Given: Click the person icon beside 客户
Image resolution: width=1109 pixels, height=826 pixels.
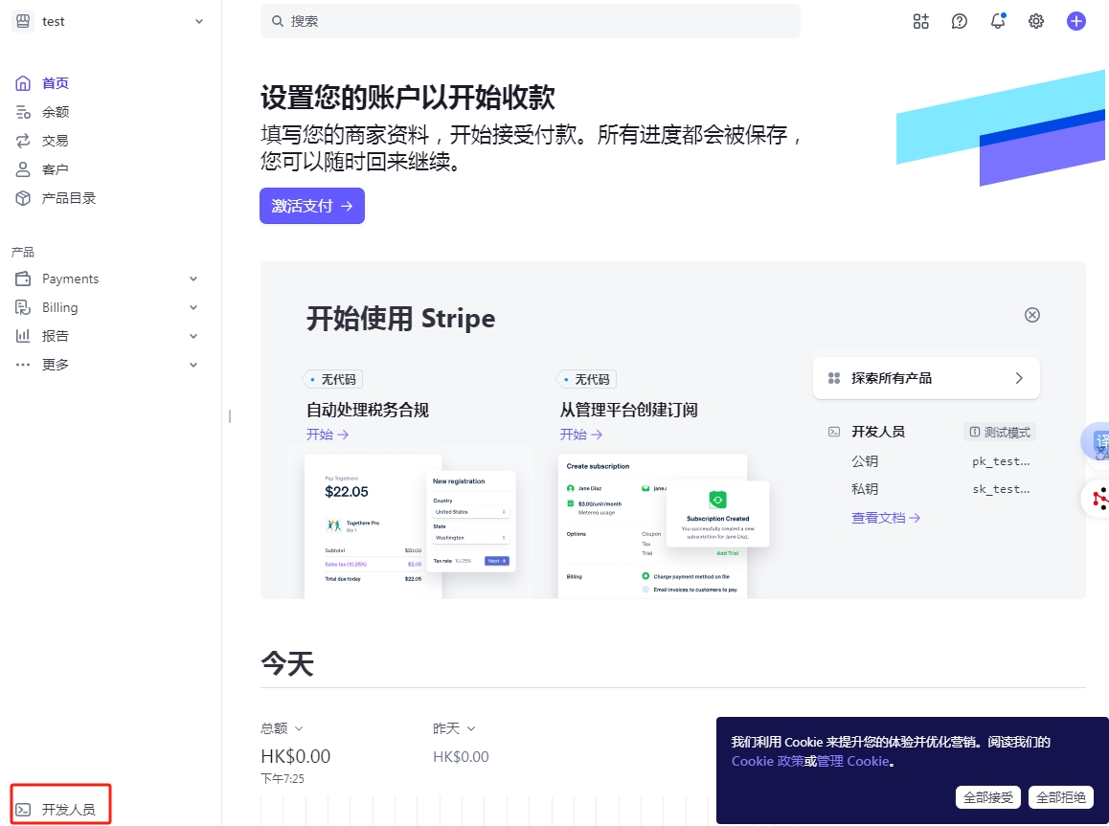Looking at the screenshot, I should [23, 169].
